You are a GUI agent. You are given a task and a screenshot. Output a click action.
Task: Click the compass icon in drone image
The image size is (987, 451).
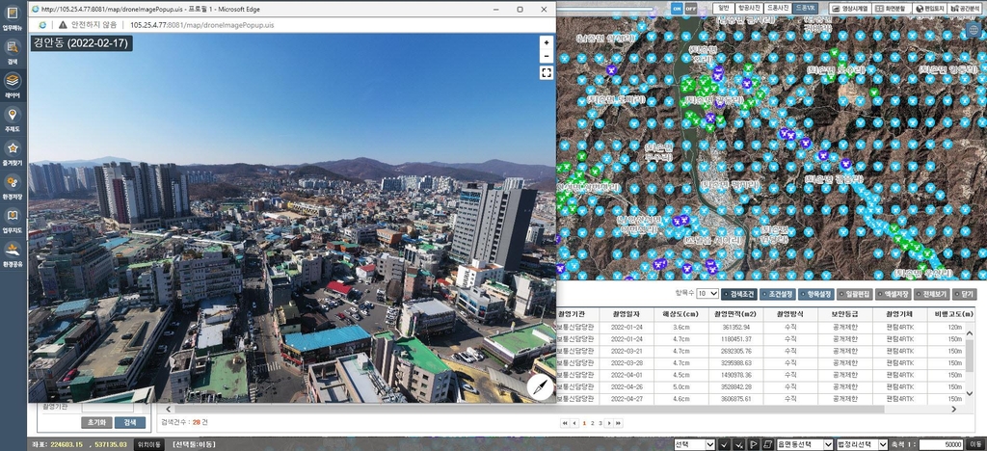(540, 387)
